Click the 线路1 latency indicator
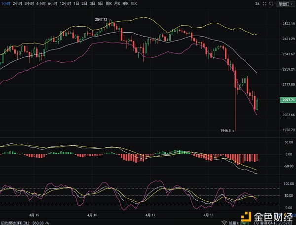Screen dimensions: 296x225 pos(239,223)
